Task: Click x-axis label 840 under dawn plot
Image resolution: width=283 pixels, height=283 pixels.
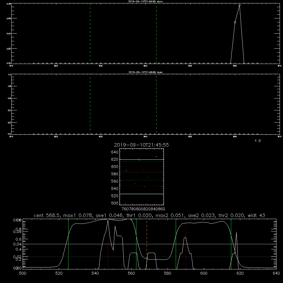Action: tap(145, 66)
